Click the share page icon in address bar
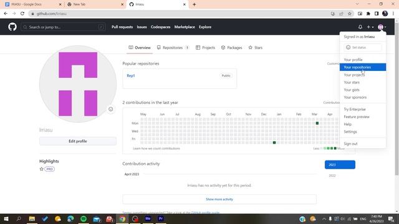Viewport: 399px width, 224px height. (x=341, y=14)
